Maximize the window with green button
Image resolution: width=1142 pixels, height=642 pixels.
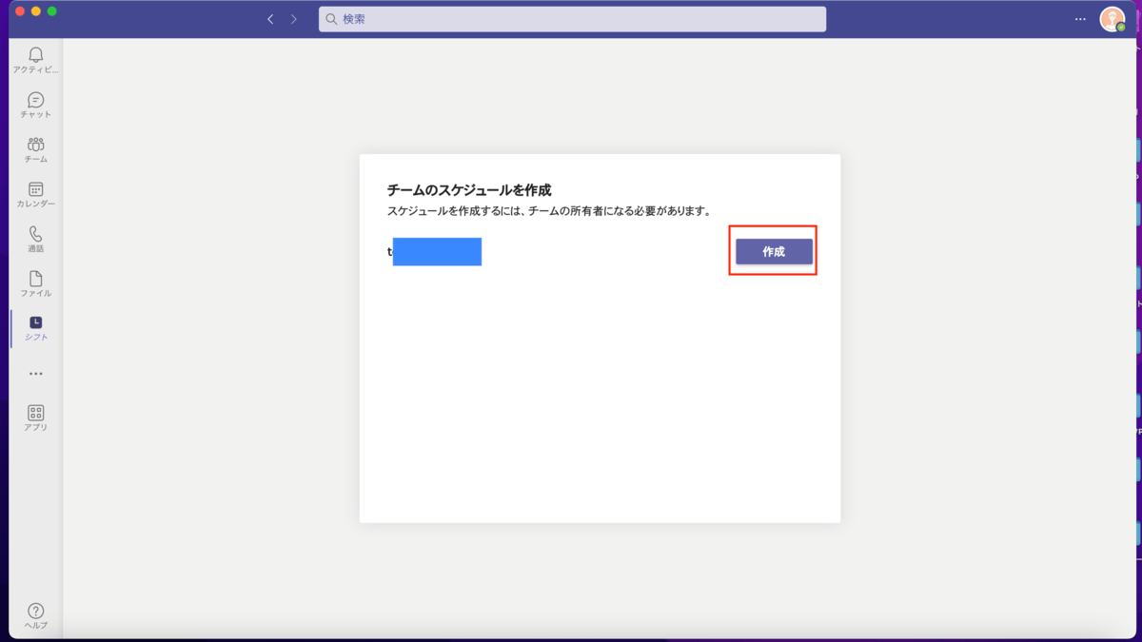click(x=52, y=11)
